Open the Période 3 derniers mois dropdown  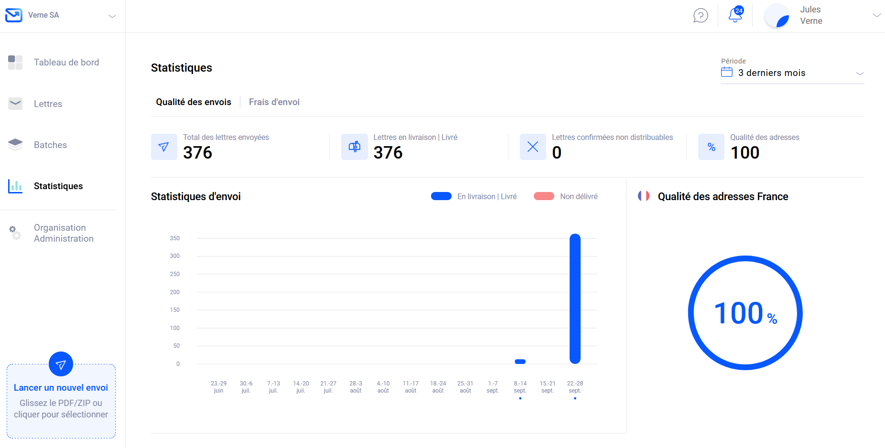click(792, 73)
